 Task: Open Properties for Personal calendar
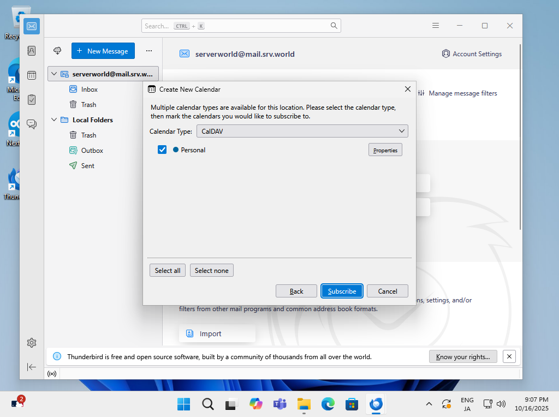coord(385,150)
